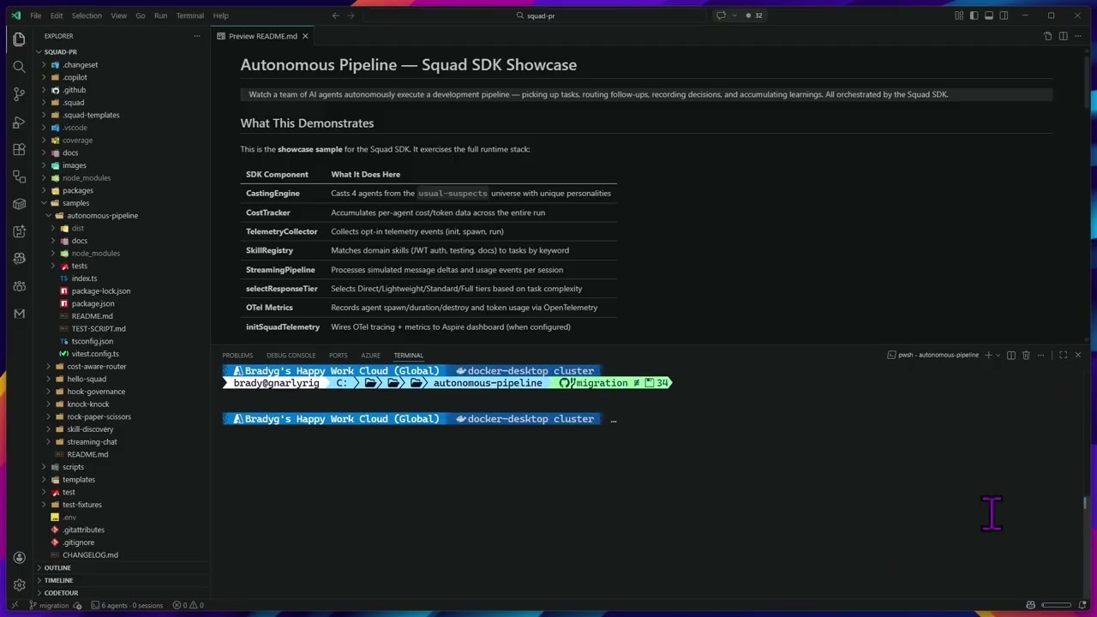Open the Explorer view in activity bar
This screenshot has width=1097, height=617.
(x=19, y=39)
